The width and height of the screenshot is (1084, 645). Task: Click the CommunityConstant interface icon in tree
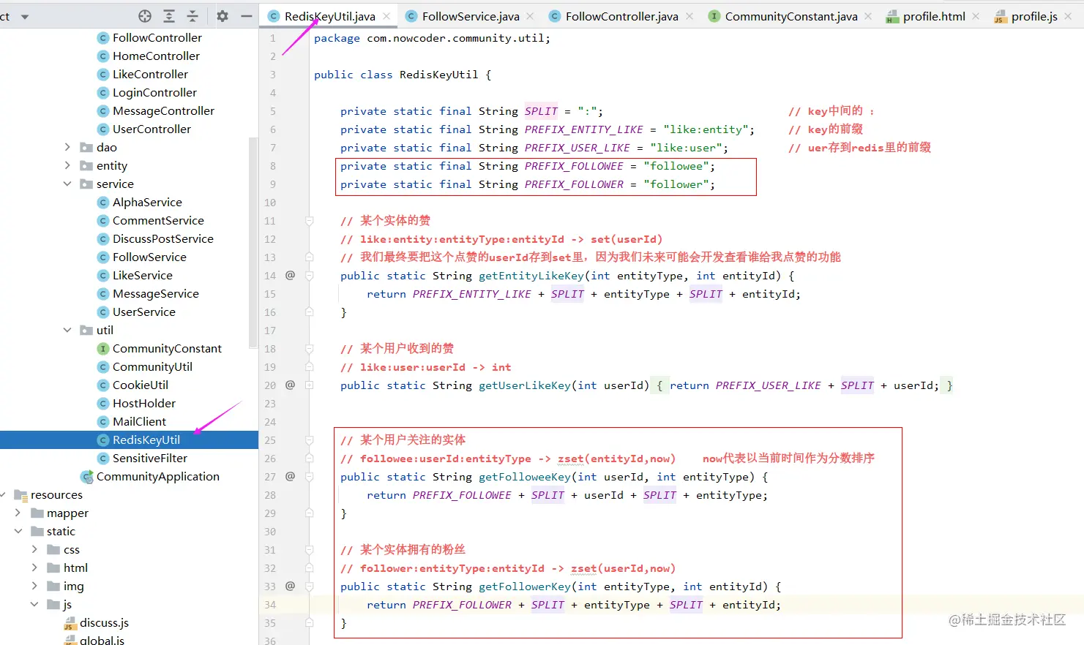[x=103, y=349]
